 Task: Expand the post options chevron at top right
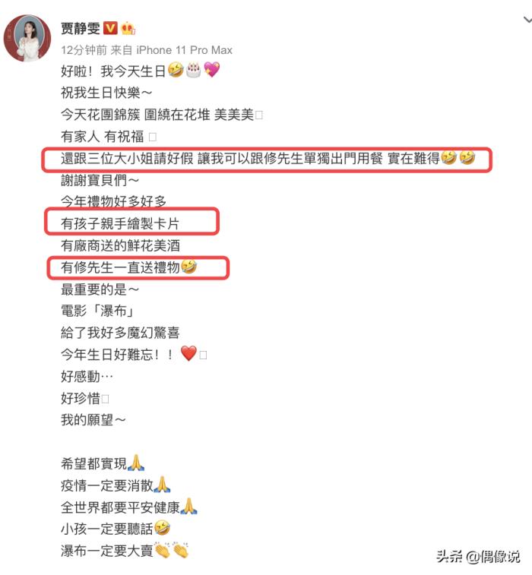[527, 21]
